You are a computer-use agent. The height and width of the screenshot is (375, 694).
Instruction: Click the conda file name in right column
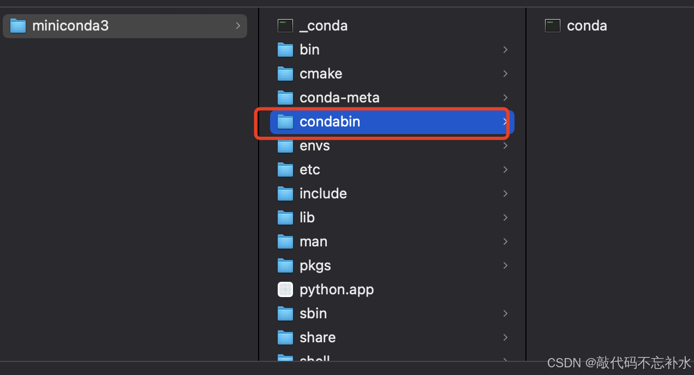587,26
